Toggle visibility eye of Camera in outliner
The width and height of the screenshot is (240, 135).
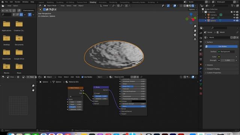pyautogui.click(x=234, y=15)
